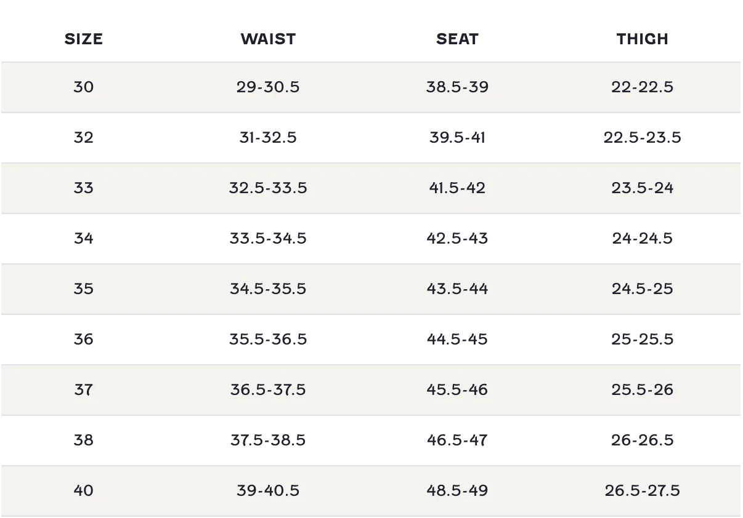Click the WAIST column header
Screen dimensions: 743x518
268,39
